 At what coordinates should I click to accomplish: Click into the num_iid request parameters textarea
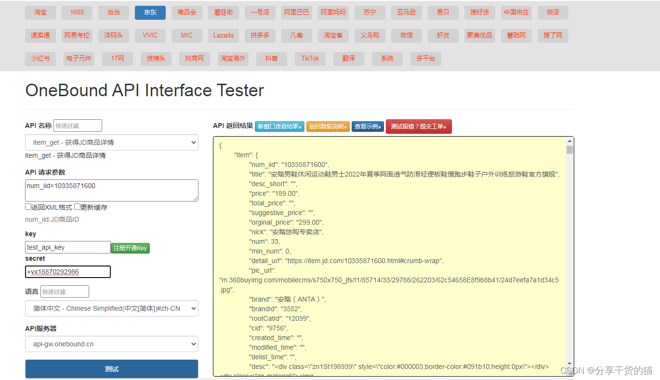coord(112,190)
